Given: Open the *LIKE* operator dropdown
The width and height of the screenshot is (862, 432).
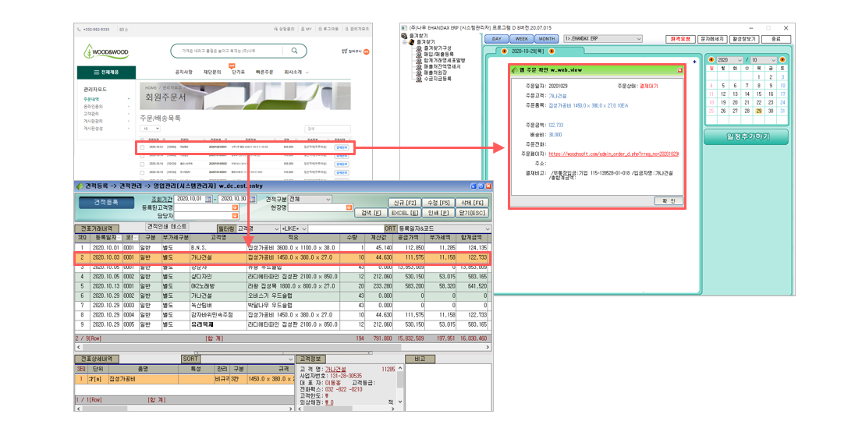Looking at the screenshot, I should (294, 228).
